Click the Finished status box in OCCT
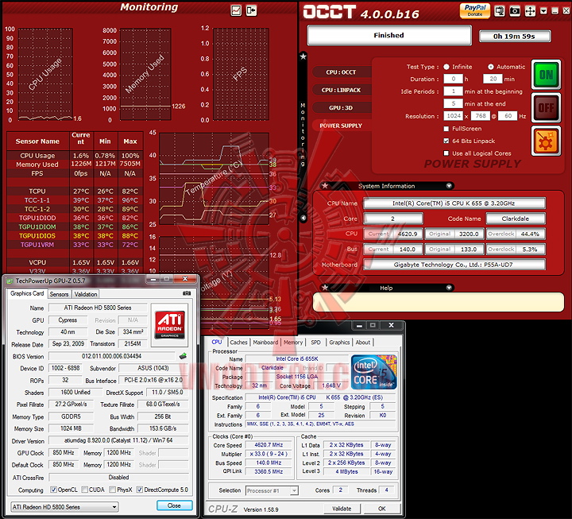The image size is (572, 519). (389, 36)
